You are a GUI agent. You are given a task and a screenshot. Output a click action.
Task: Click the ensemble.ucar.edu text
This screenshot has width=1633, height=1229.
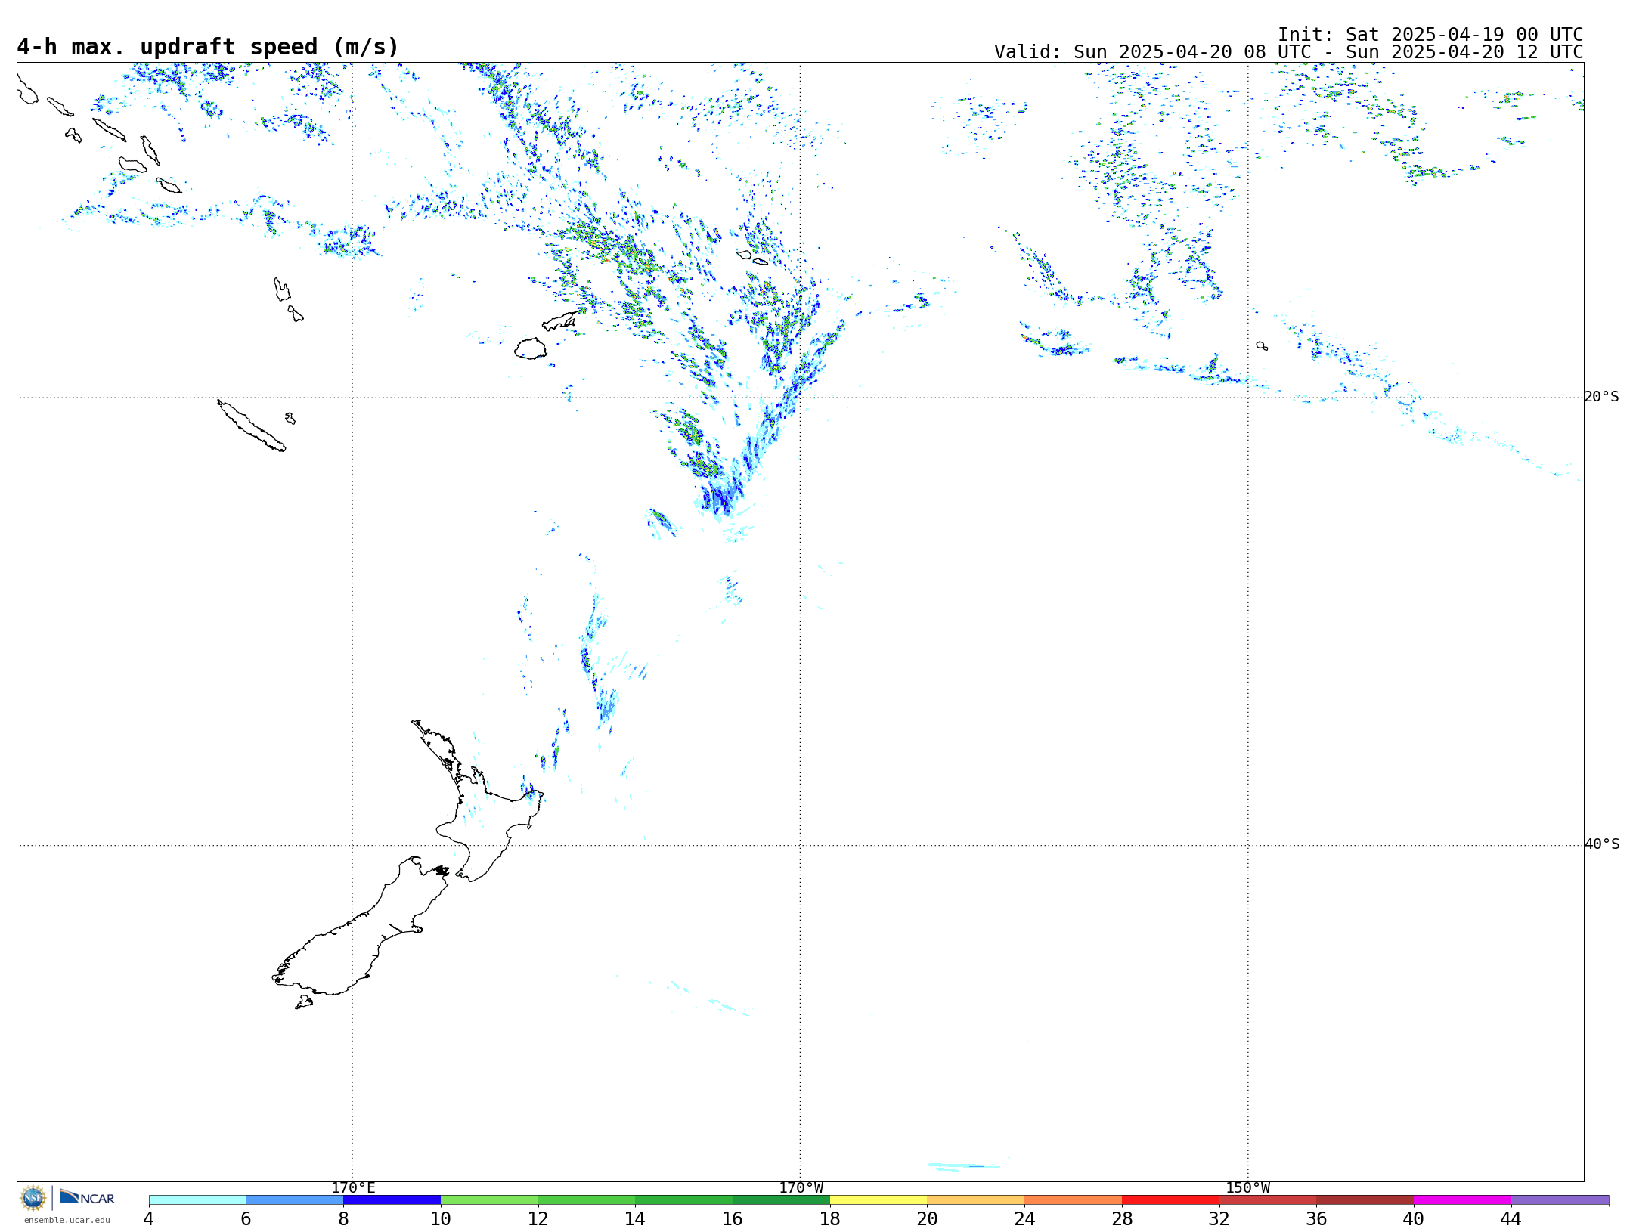click(67, 1219)
